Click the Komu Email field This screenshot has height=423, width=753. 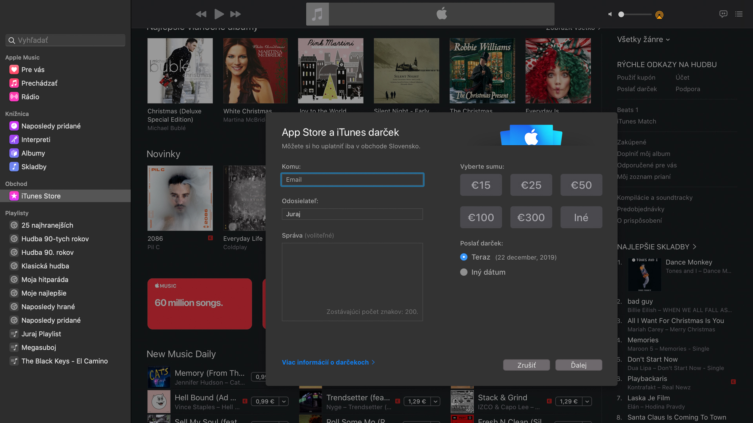point(352,180)
